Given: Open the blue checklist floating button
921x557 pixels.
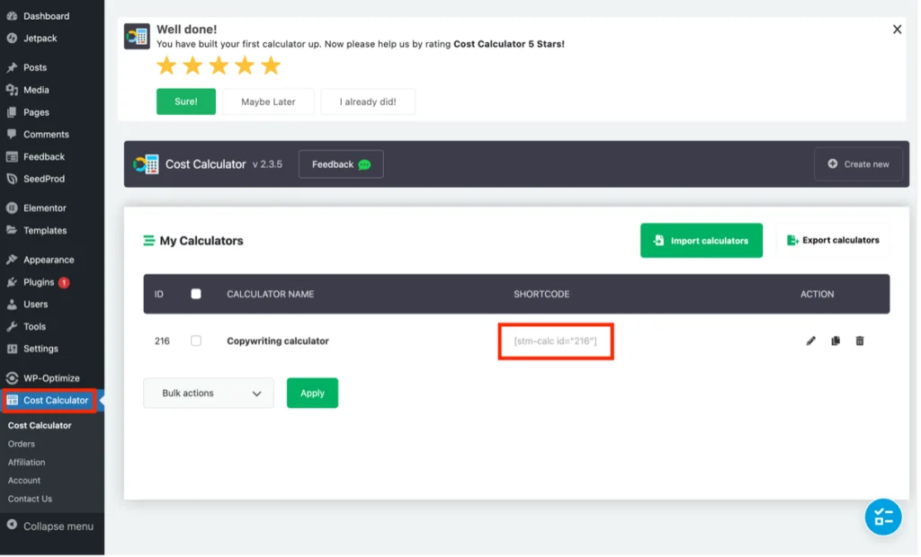Looking at the screenshot, I should tap(883, 517).
